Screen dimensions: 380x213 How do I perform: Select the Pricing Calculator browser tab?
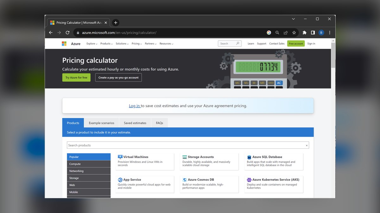pos(79,23)
